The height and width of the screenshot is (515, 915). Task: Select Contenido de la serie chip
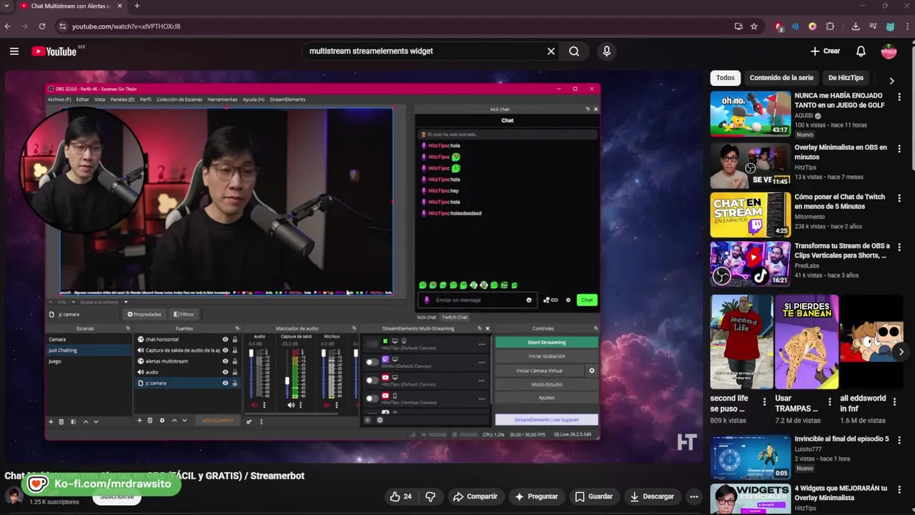781,78
